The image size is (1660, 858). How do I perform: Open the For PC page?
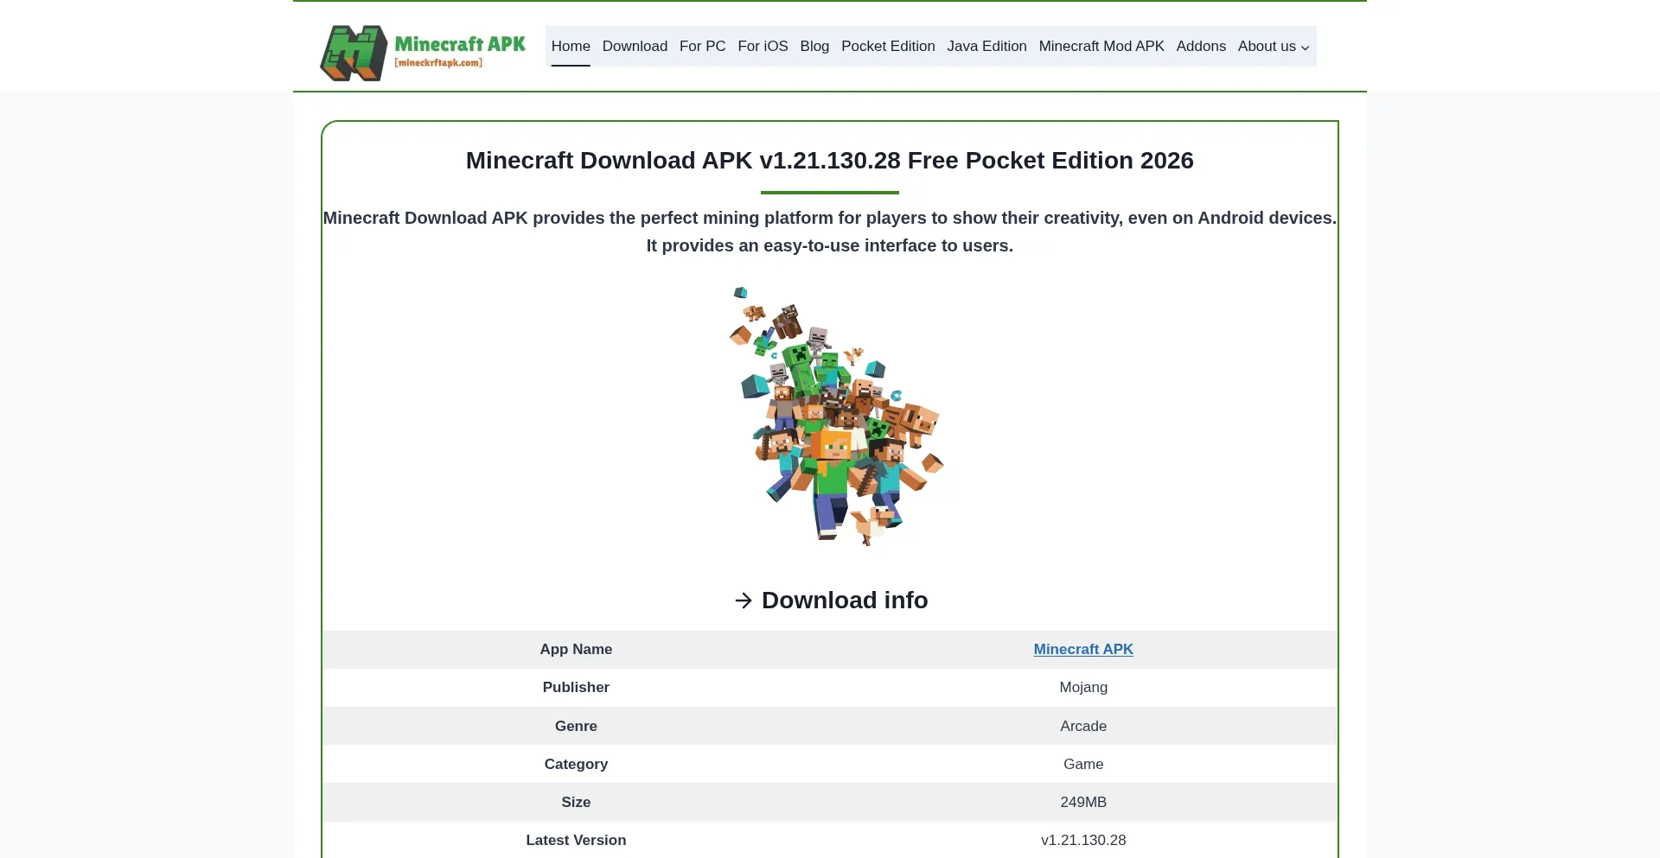[x=702, y=46]
